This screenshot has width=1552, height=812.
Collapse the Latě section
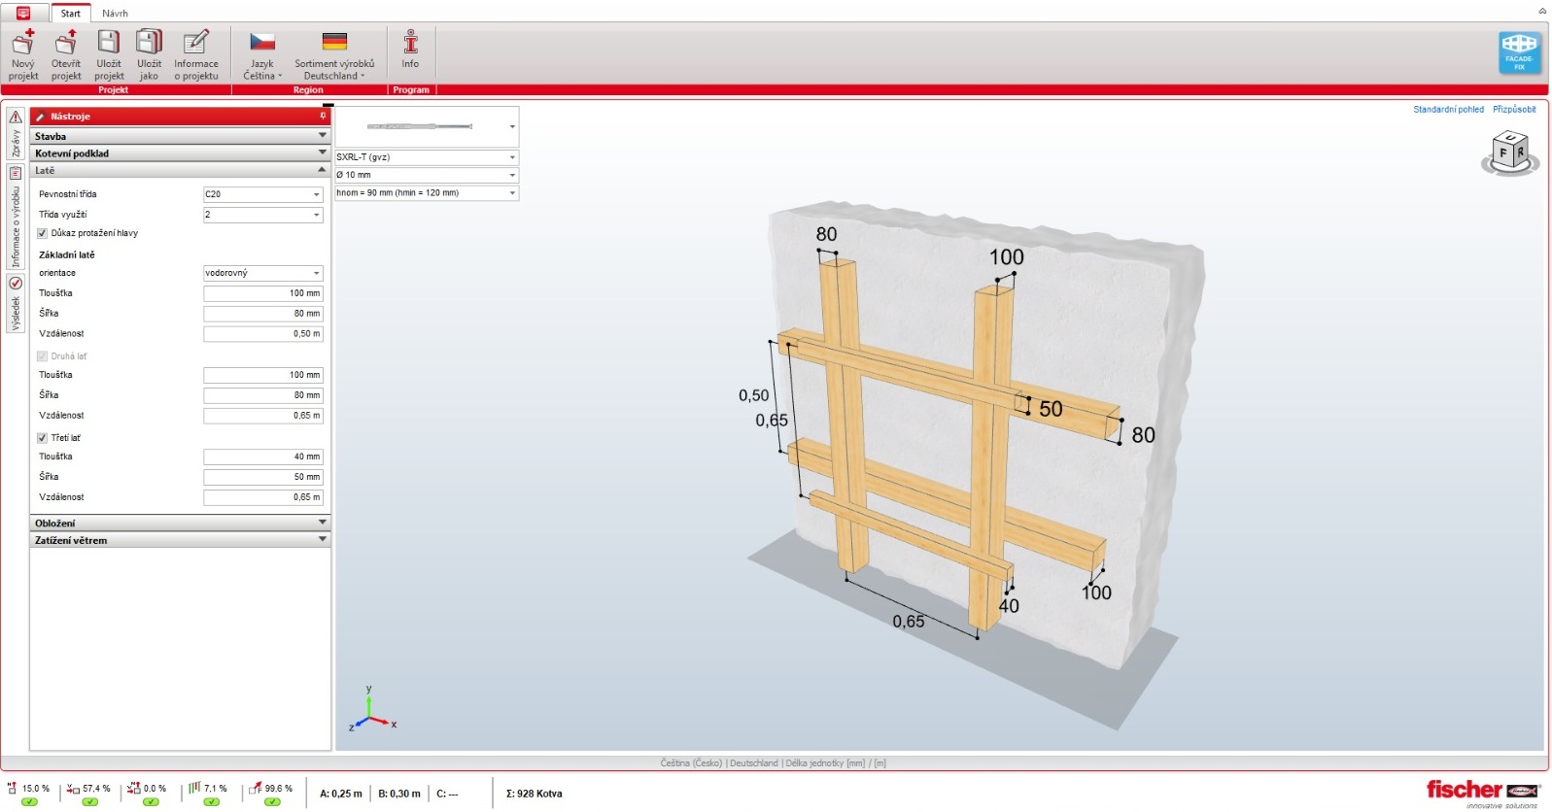pos(181,170)
